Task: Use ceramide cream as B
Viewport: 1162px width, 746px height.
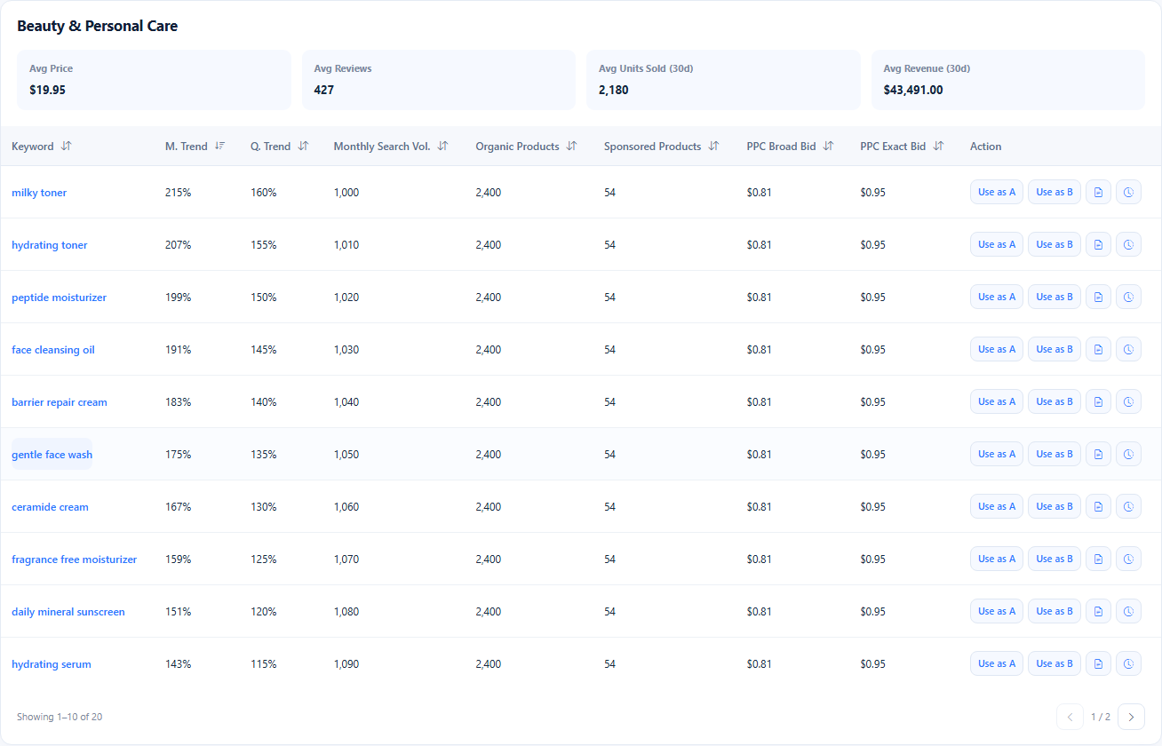Action: tap(1055, 506)
